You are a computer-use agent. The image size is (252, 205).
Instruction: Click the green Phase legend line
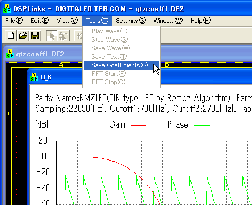202,125
